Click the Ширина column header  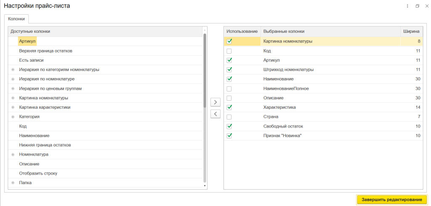click(411, 31)
